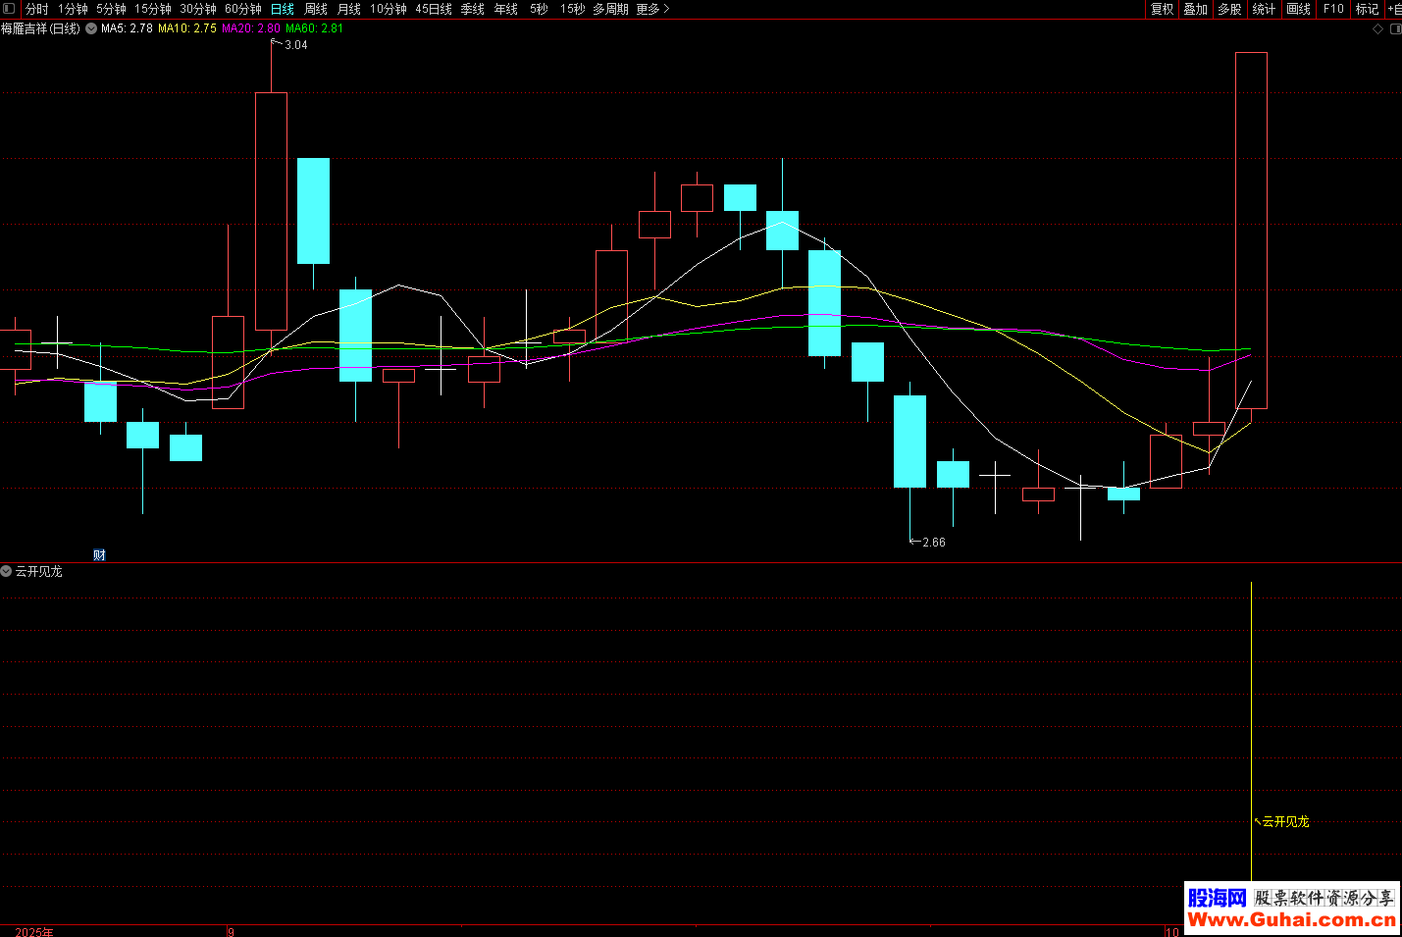Image resolution: width=1402 pixels, height=937 pixels.
Task: Click the 财 financial marker on chart
Action: (x=99, y=555)
